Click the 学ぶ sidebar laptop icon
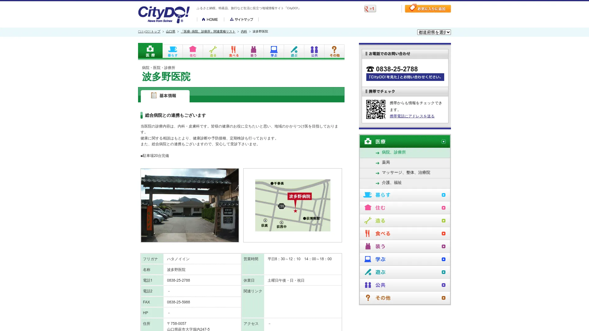589x331 pixels. pos(368,259)
